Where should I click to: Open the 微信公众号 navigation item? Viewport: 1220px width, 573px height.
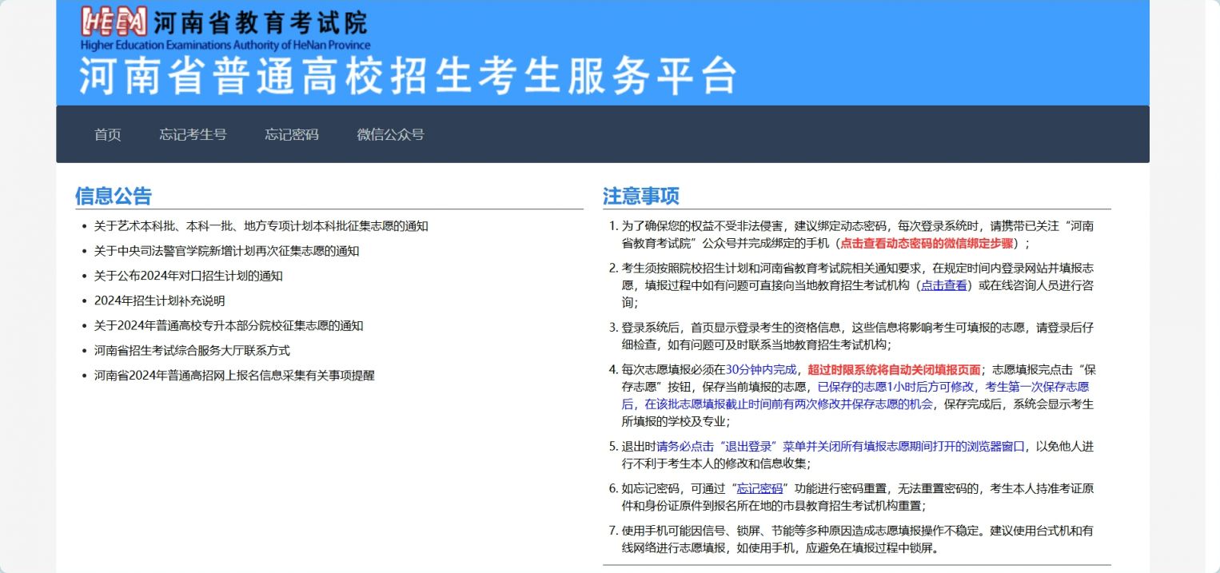390,134
